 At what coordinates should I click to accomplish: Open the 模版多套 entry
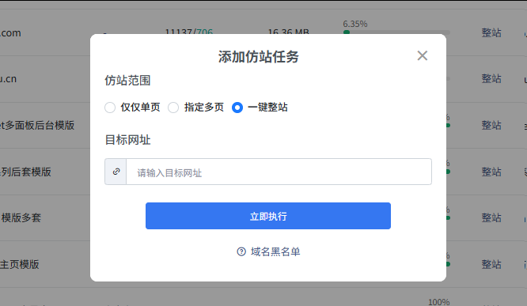tap(21, 217)
